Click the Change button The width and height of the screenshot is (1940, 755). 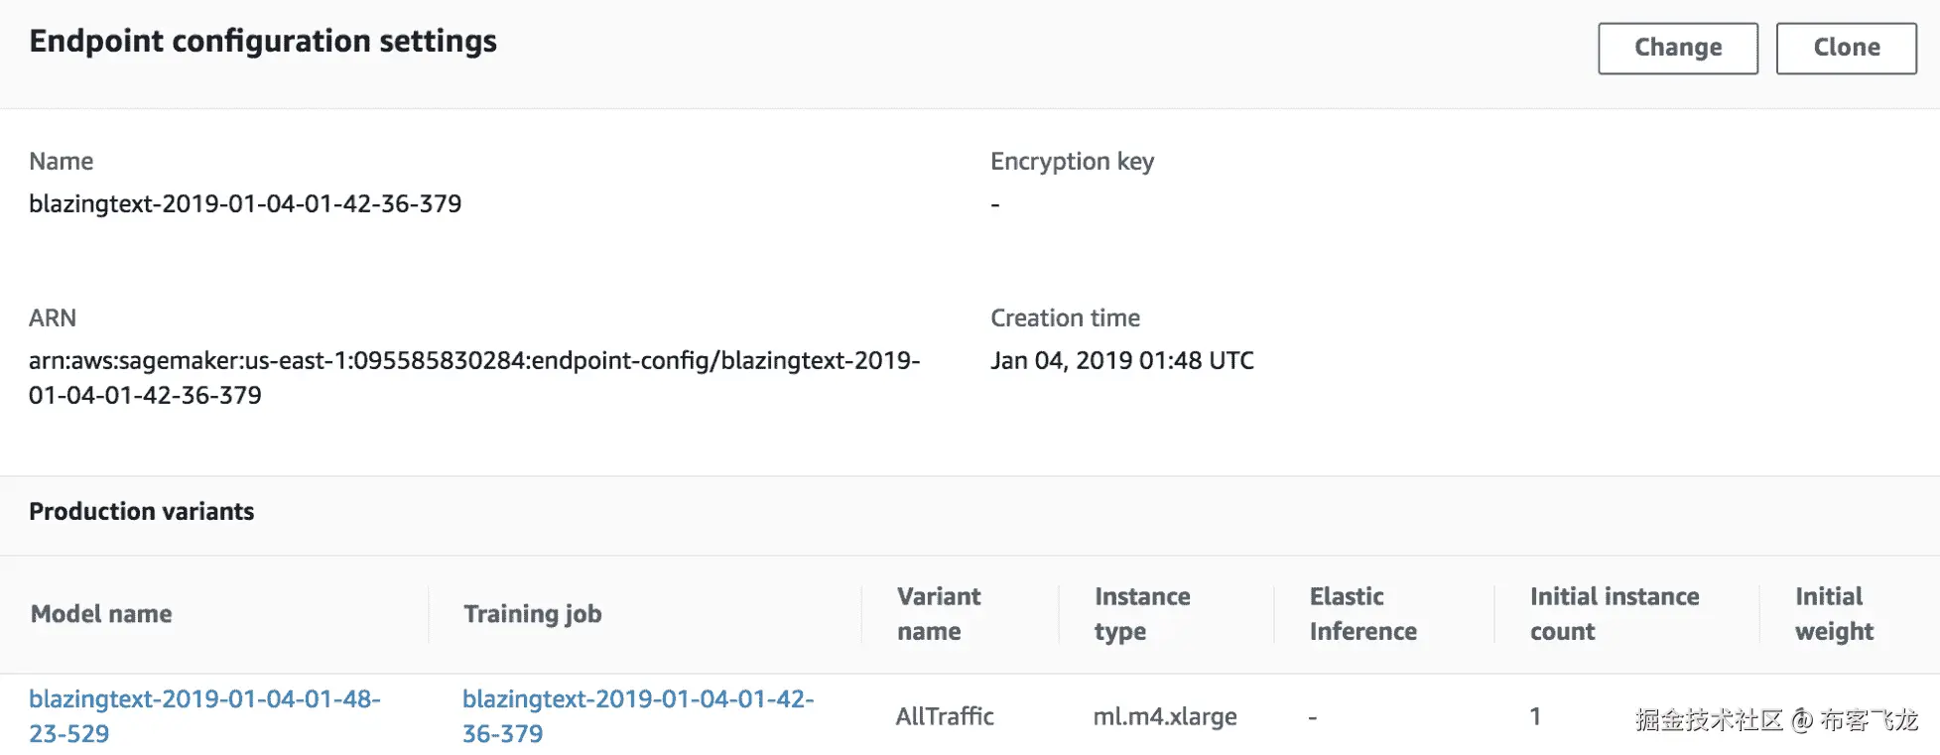tap(1677, 48)
